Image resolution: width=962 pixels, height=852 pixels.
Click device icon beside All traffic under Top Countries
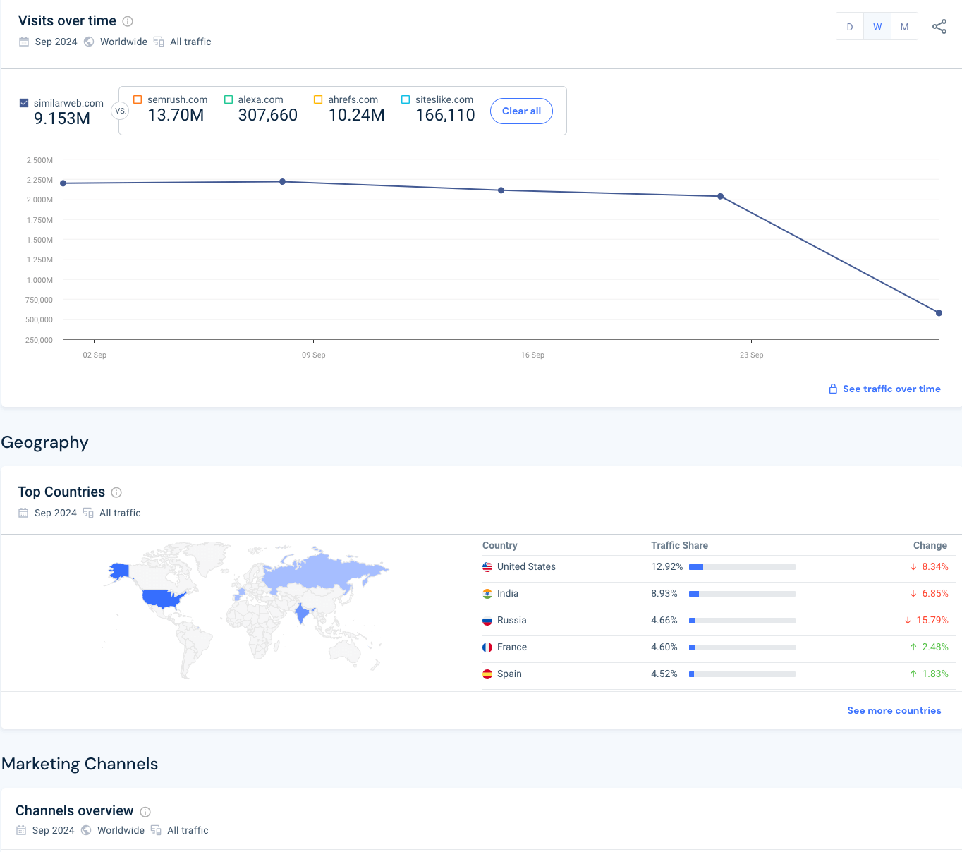(88, 513)
